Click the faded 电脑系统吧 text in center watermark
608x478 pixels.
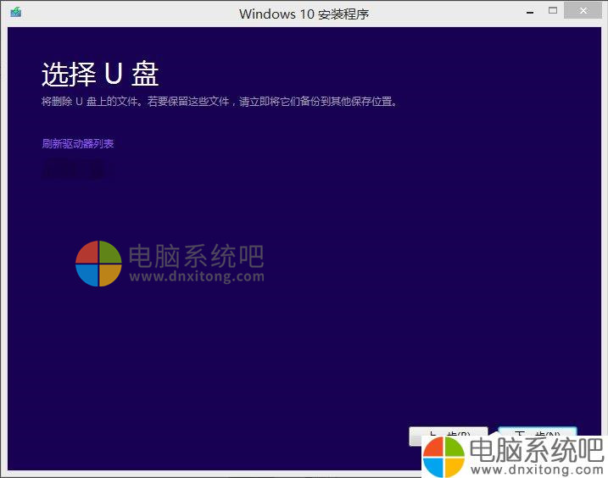tap(196, 256)
